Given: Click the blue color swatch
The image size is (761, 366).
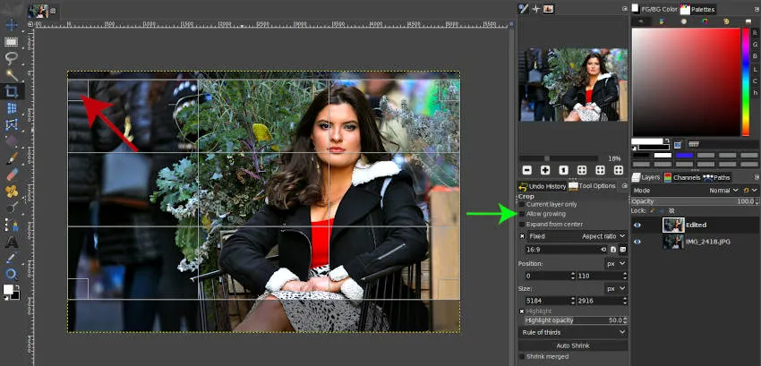Looking at the screenshot, I should [685, 156].
